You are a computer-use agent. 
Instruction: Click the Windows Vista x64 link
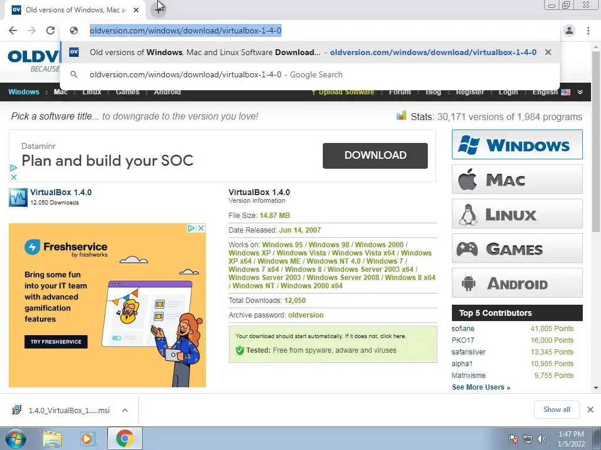coord(363,253)
